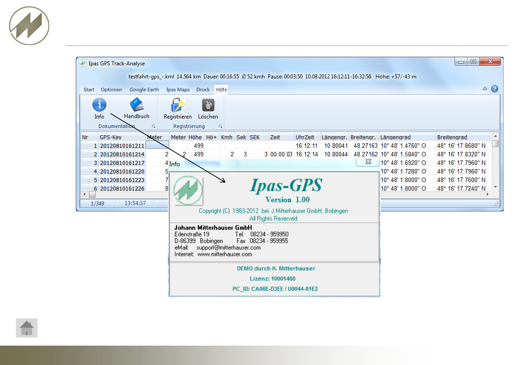The image size is (528, 365).
Task: Select the Hilfe tab
Action: tap(222, 89)
